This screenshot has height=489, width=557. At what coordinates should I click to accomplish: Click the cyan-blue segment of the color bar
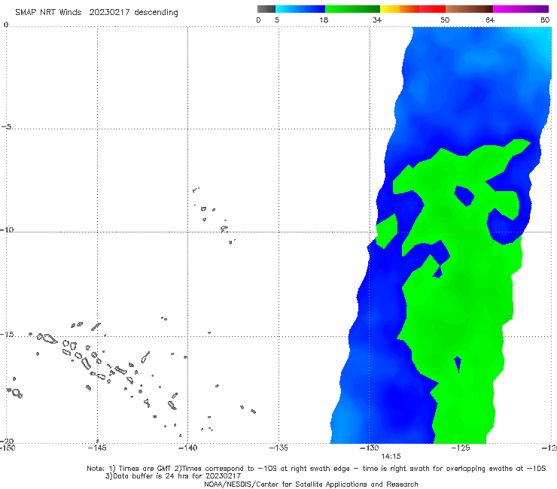point(300,9)
